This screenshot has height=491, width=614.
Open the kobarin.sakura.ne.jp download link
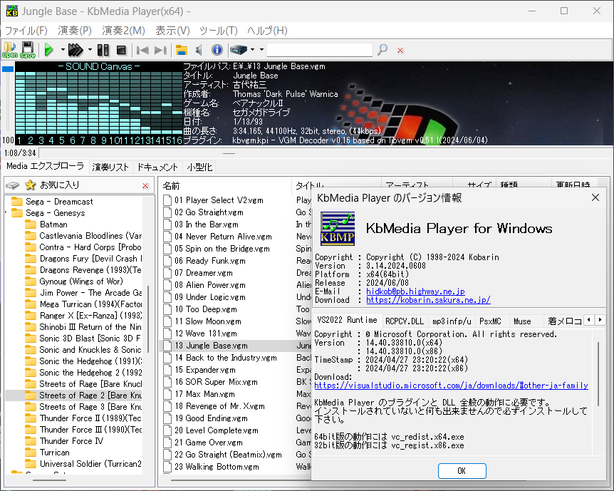(x=428, y=300)
